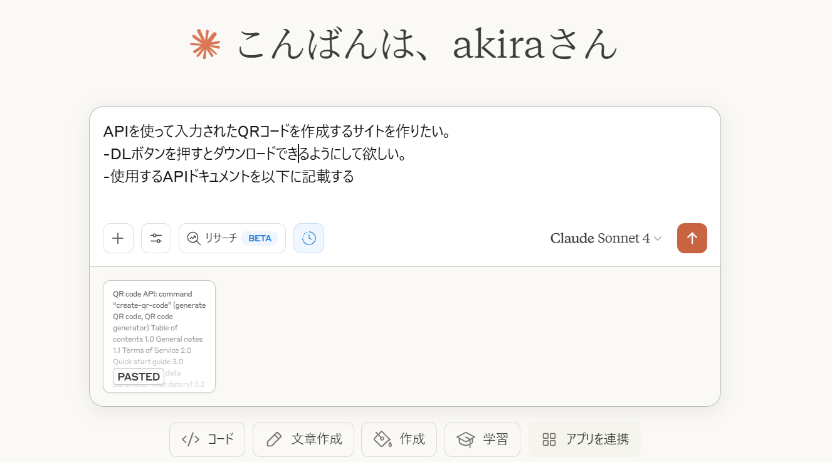
Task: Select the 文章作成 suggestion chip
Action: tap(303, 439)
